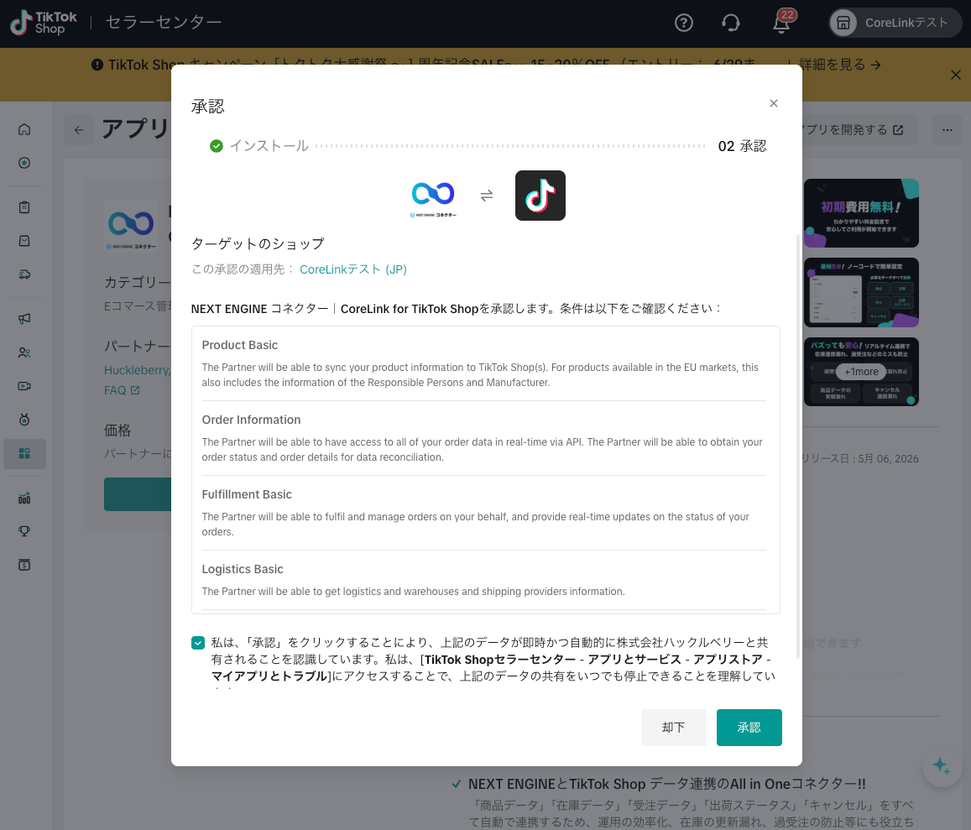The image size is (971, 830).
Task: Go to the sidebar home icon
Action: pyautogui.click(x=24, y=129)
